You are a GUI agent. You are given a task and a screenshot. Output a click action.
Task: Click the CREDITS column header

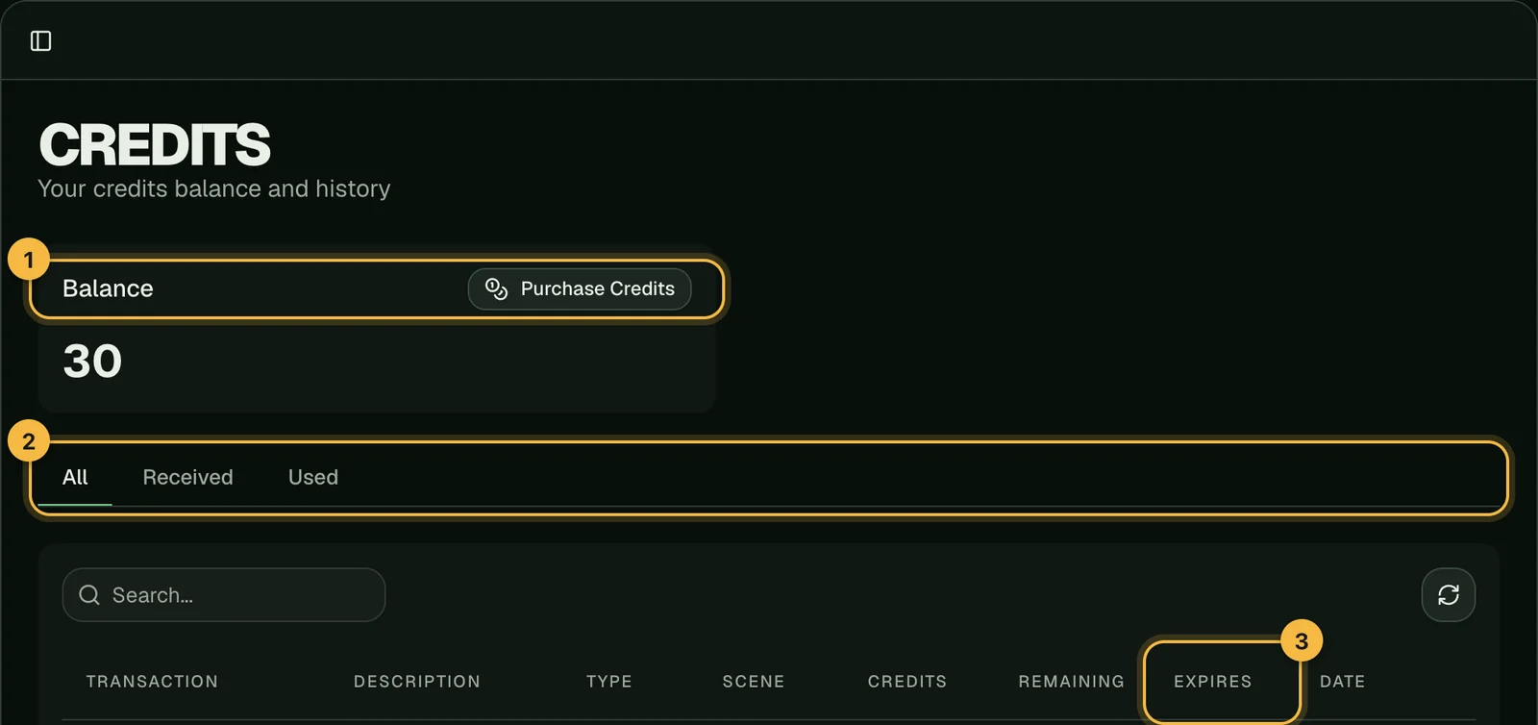[x=907, y=681]
